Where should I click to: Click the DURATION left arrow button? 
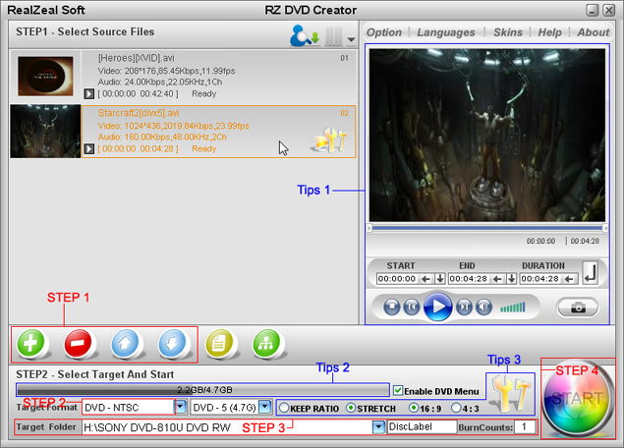pos(569,279)
